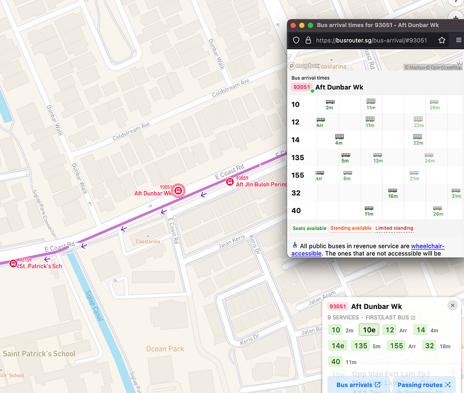This screenshot has width=464, height=393.
Task: Close the Aft Dunbar Wk stop popup
Action: tap(452, 305)
